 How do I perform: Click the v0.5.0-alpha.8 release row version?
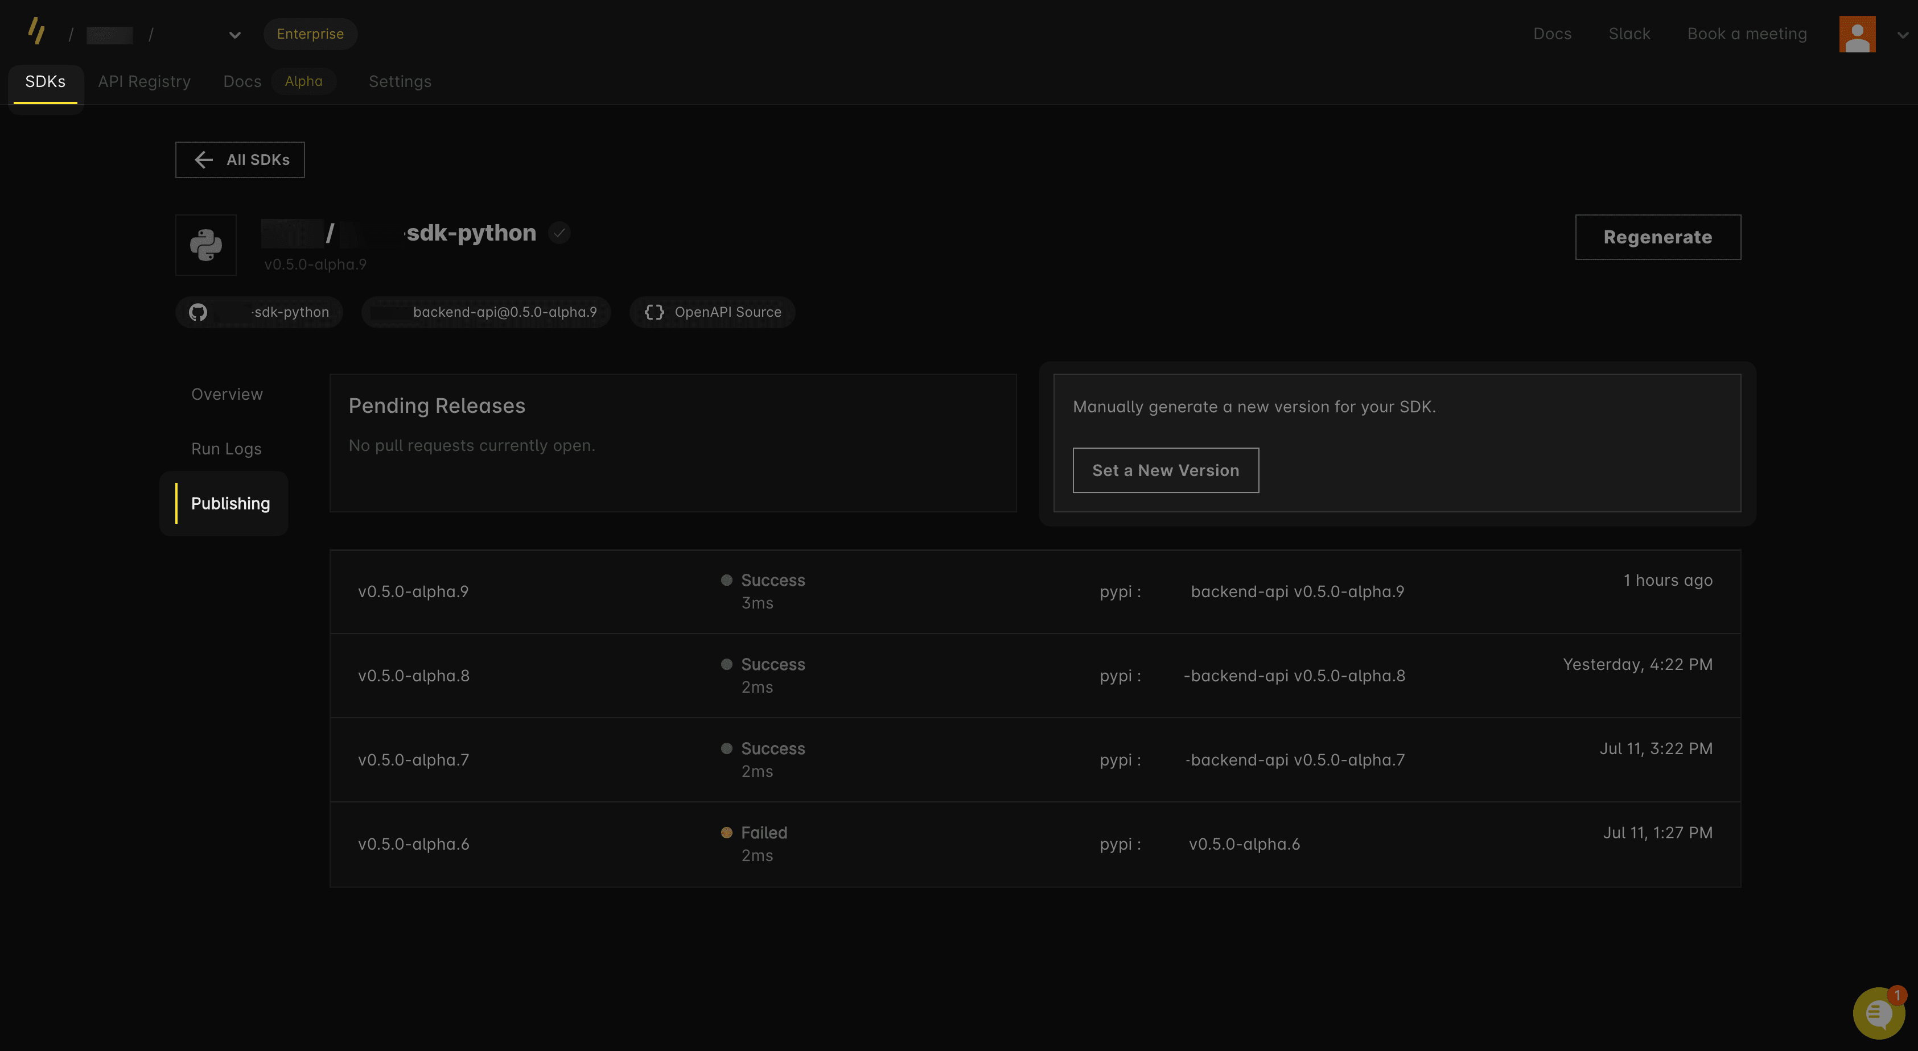[414, 676]
